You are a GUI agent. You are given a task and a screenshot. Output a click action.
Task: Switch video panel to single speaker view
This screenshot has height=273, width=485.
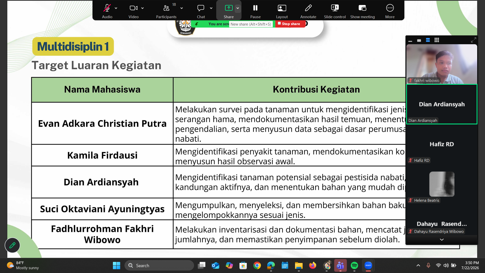point(419,40)
